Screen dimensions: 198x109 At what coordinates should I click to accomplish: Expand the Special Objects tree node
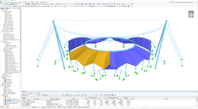click(3, 24)
